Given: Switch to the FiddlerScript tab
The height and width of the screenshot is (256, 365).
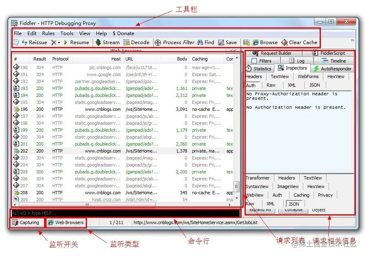Looking at the screenshot, I should click(328, 53).
